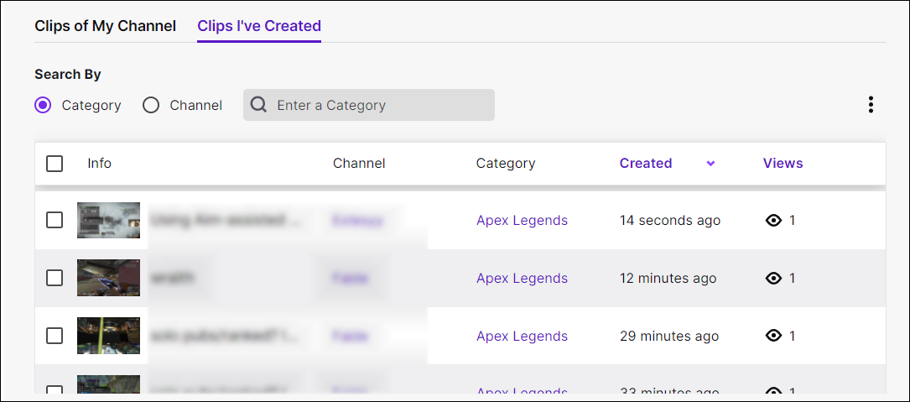Sort clips by the Views column

[783, 164]
